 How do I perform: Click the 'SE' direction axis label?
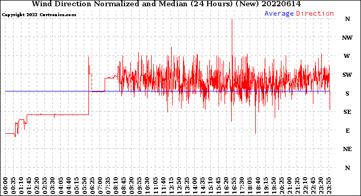tap(347, 112)
